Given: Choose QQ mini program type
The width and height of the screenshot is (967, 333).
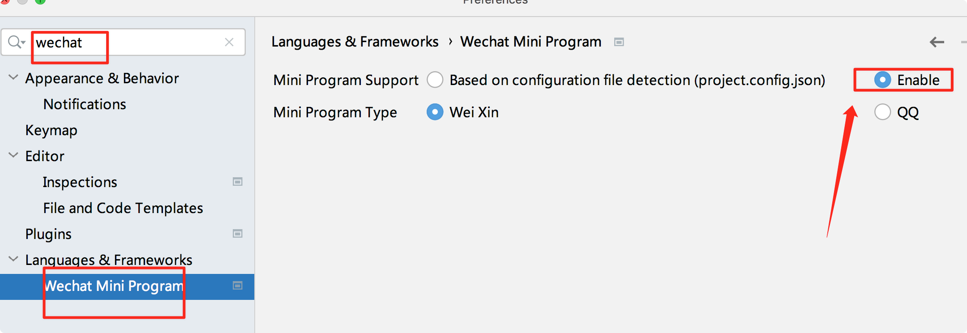Looking at the screenshot, I should pos(882,112).
